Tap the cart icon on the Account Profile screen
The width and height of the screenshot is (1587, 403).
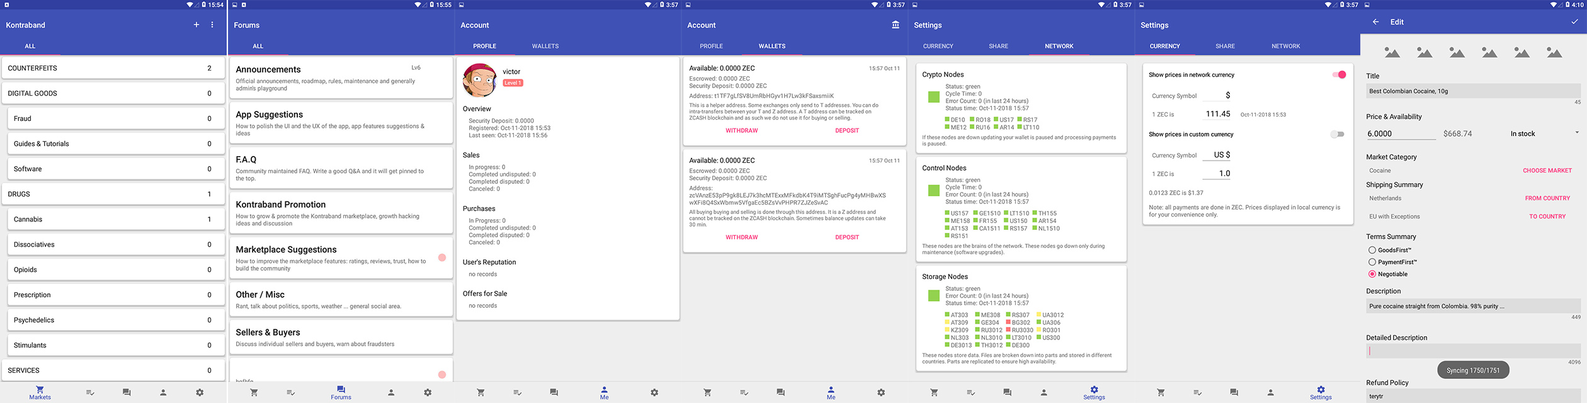(x=481, y=392)
